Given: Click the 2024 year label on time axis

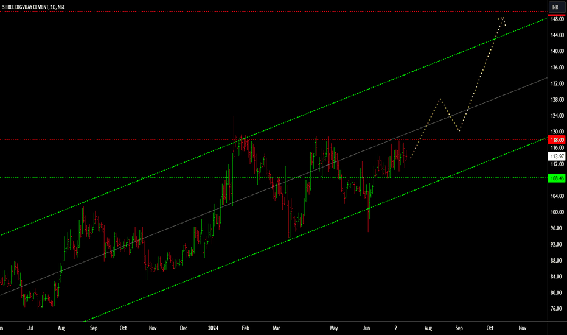Looking at the screenshot, I should coord(214,328).
